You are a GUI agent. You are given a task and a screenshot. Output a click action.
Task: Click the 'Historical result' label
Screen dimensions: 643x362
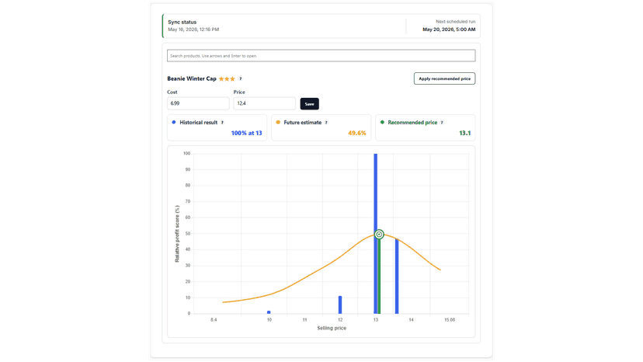coord(199,122)
